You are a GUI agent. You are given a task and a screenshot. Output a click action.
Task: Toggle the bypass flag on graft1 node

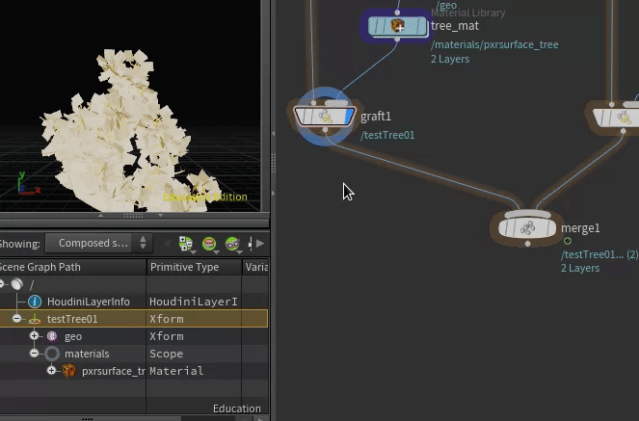click(302, 117)
